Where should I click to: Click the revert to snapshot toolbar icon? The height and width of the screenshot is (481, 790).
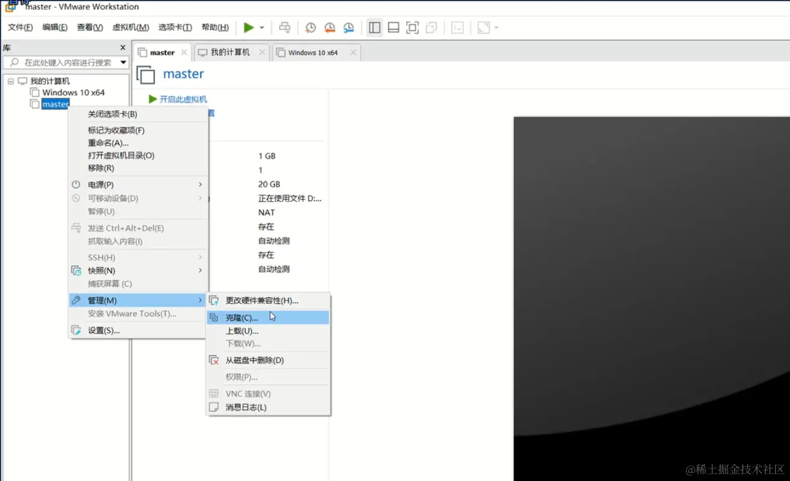[x=330, y=27]
